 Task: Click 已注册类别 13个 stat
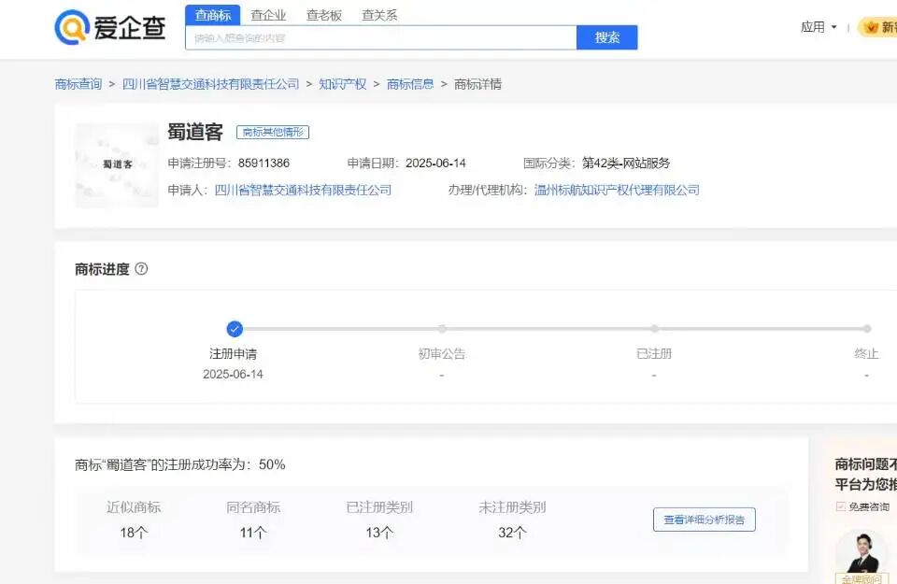click(x=379, y=520)
